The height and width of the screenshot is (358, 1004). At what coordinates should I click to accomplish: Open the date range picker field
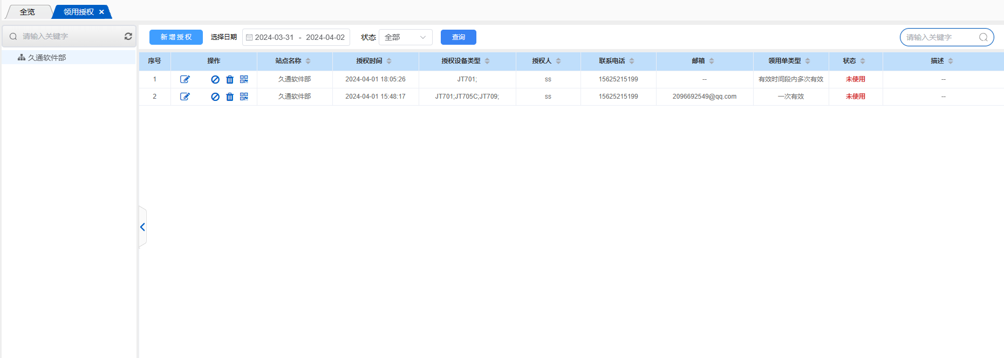pos(296,37)
